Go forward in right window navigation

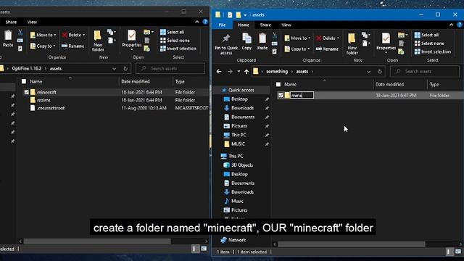point(230,71)
